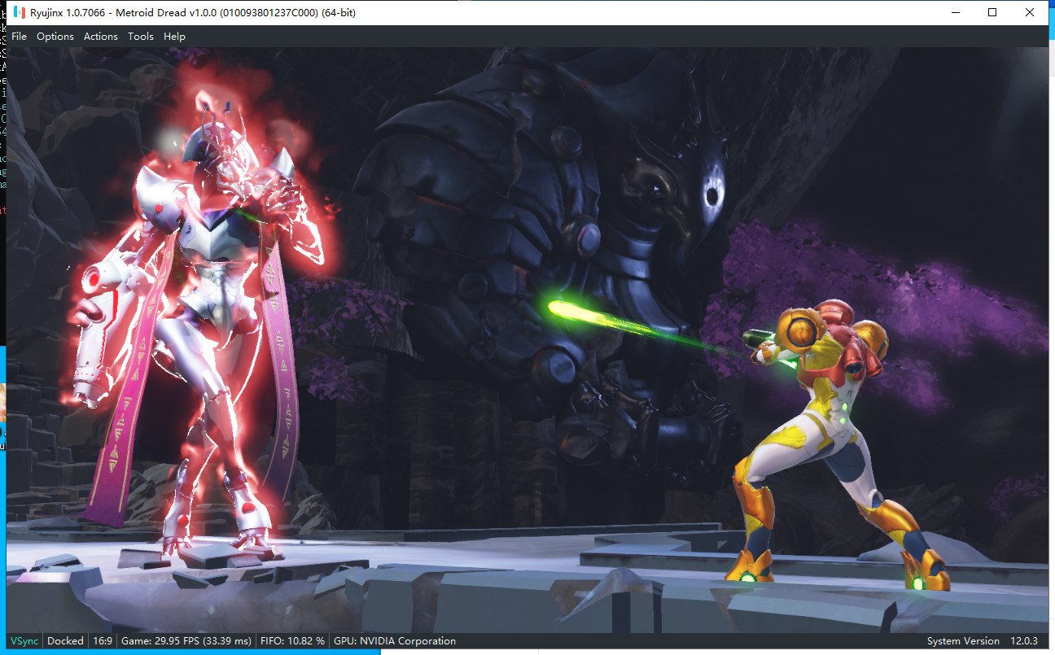Screen dimensions: 1055x655
Task: Click the Game FPS readout
Action: point(186,641)
